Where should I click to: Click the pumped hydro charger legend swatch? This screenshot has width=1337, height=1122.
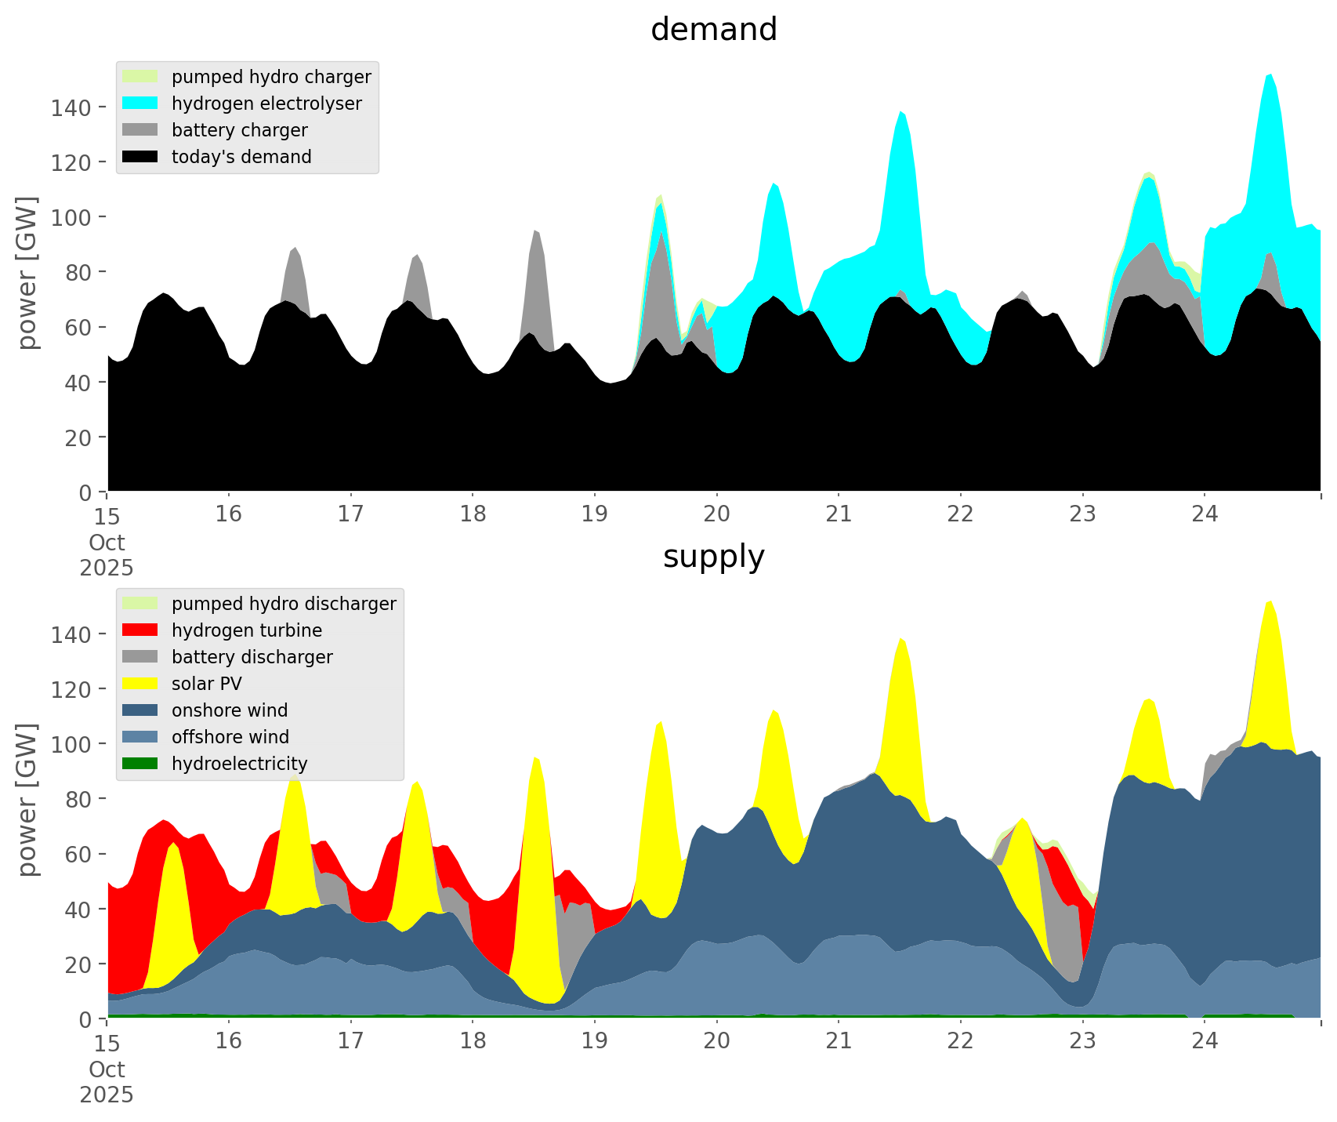click(140, 77)
